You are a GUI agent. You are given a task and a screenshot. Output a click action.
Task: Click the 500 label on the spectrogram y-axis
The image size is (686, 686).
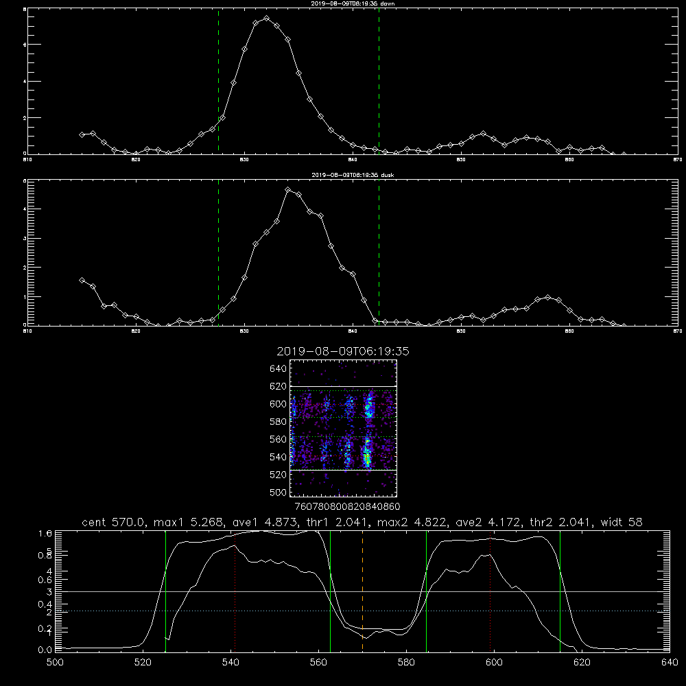pyautogui.click(x=279, y=492)
